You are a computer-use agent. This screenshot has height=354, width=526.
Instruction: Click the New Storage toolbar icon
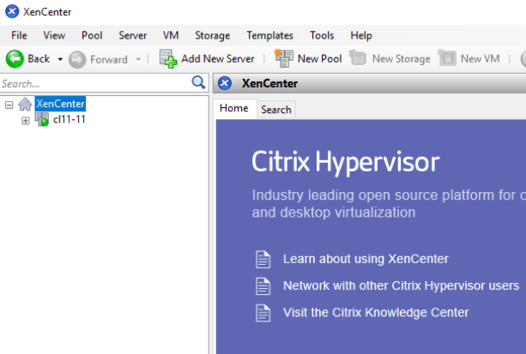pyautogui.click(x=358, y=57)
